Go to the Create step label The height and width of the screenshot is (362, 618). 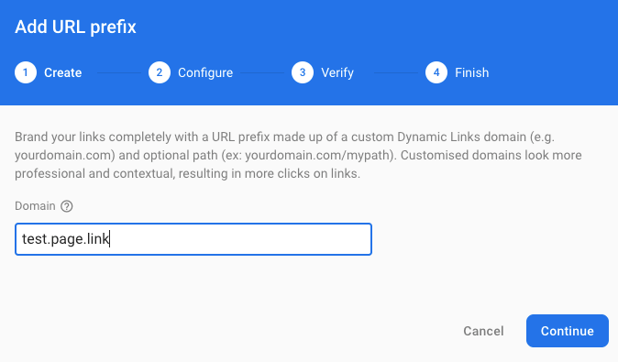click(x=62, y=73)
